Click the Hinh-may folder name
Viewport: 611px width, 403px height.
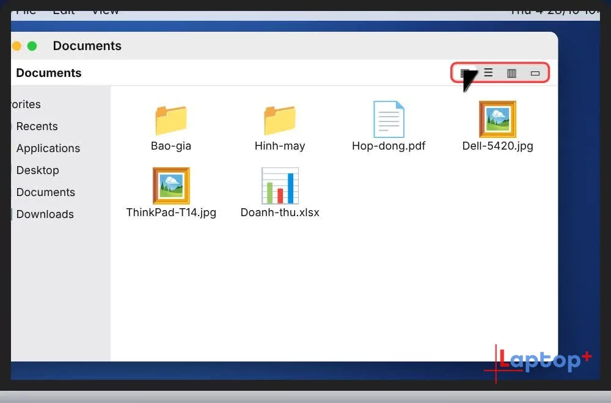(280, 146)
